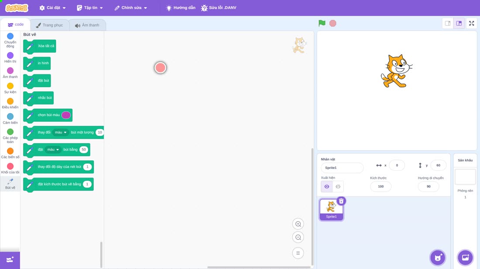Switch to small stage layout
This screenshot has width=480, height=269.
[x=448, y=23]
